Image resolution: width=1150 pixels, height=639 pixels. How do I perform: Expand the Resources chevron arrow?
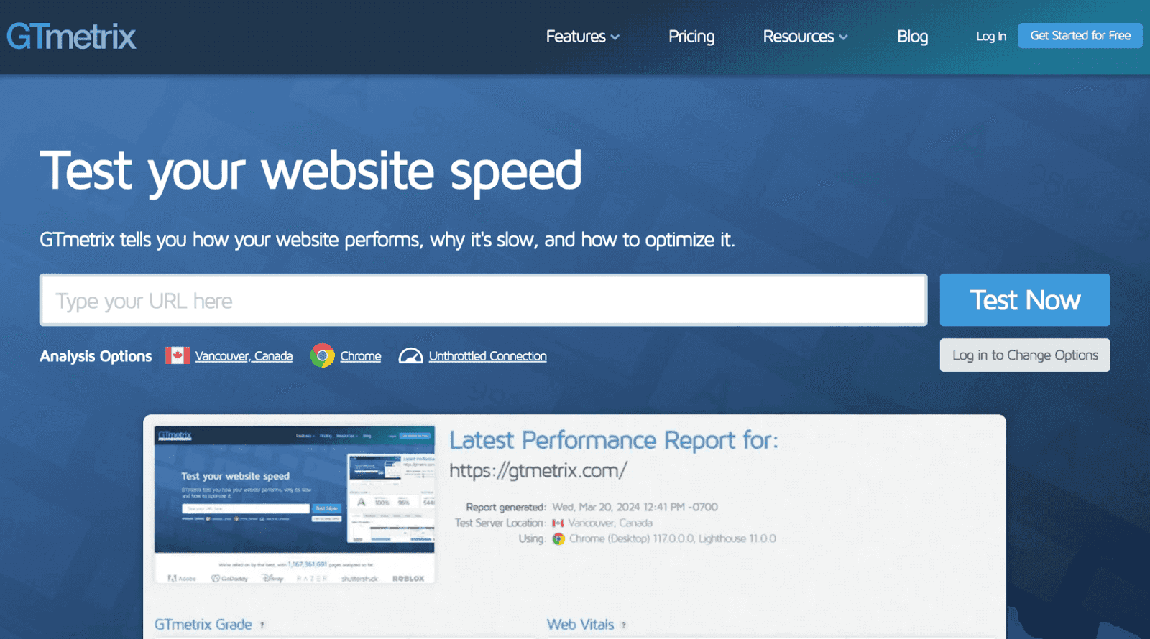click(843, 37)
